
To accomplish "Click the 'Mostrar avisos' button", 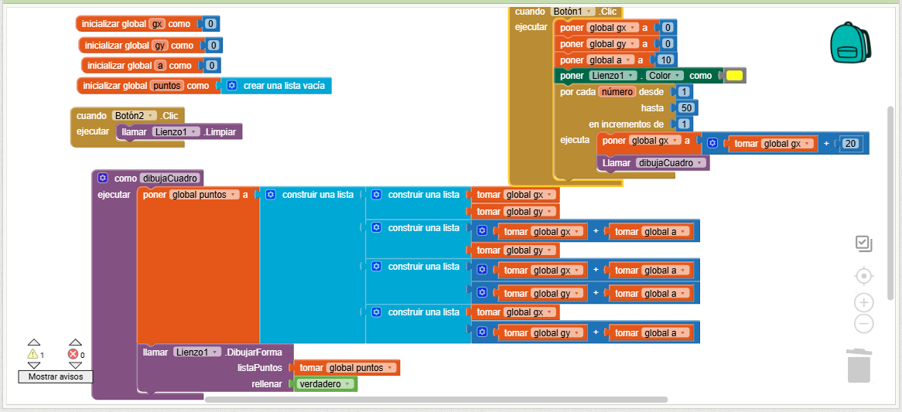I will (x=56, y=376).
